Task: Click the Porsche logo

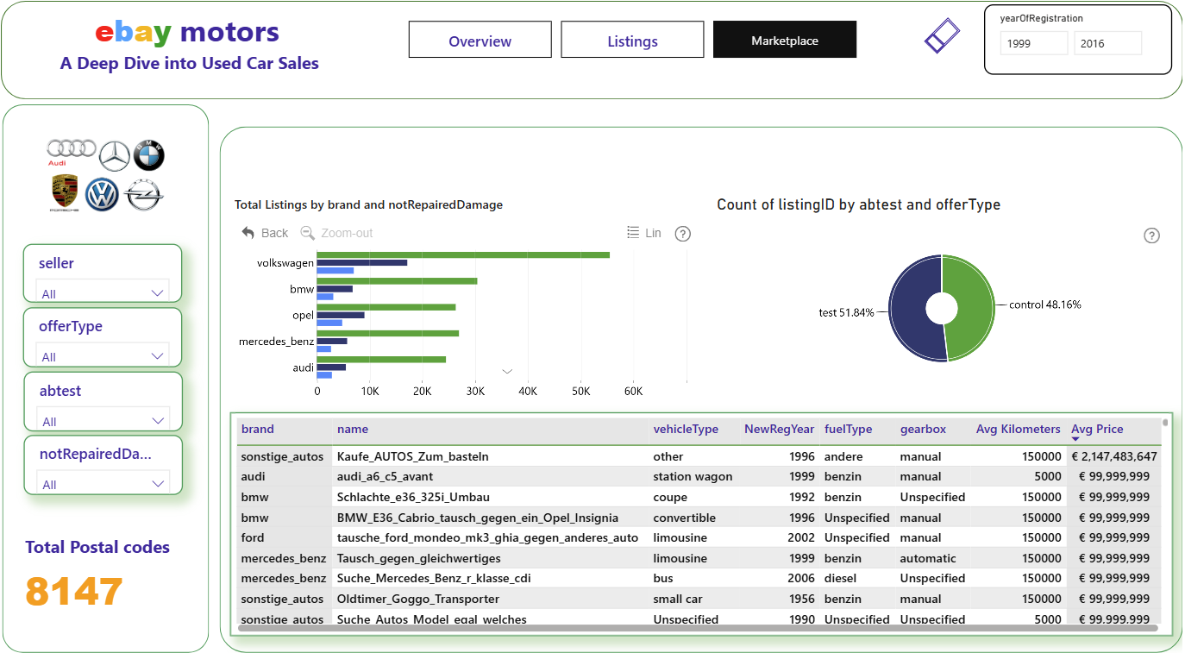Action: point(65,193)
